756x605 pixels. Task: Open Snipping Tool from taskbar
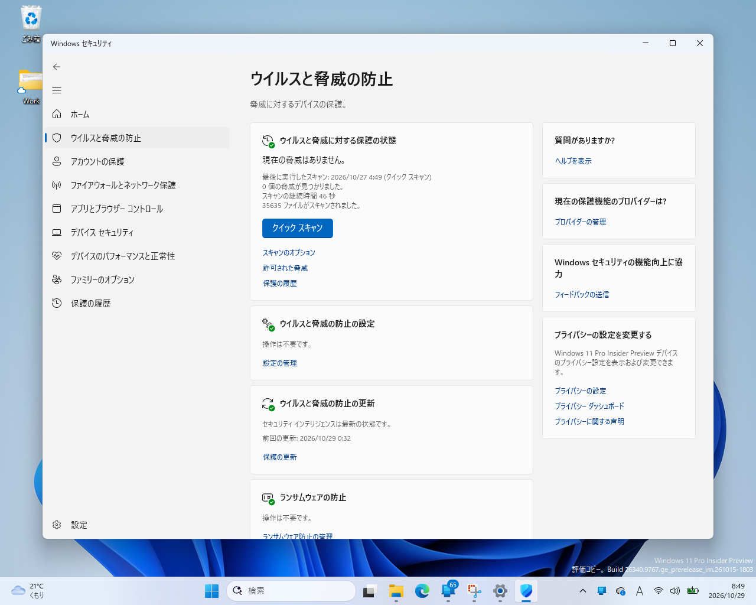click(474, 591)
